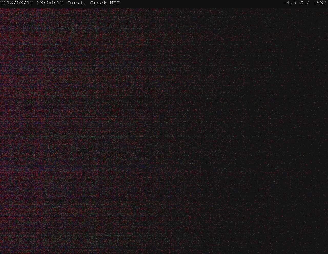Click the hour 23 in the timestamp
This screenshot has height=254, width=328.
(x=40, y=3)
